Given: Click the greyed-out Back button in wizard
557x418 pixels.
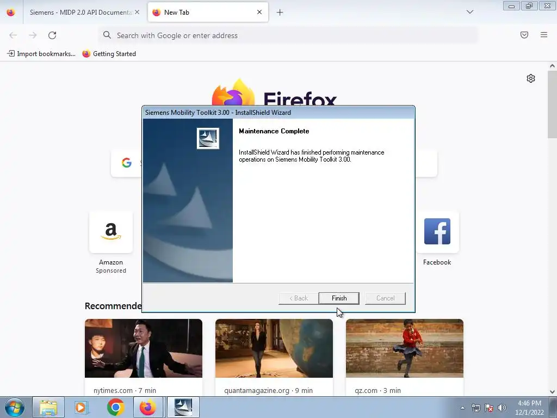Looking at the screenshot, I should [299, 298].
